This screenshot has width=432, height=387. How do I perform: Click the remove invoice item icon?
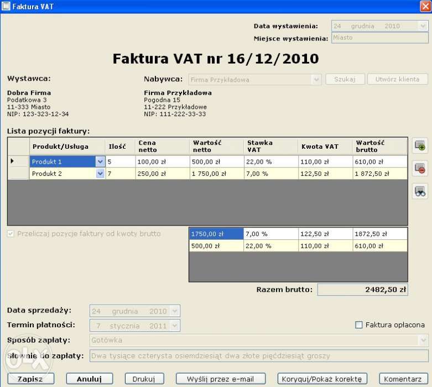point(420,168)
